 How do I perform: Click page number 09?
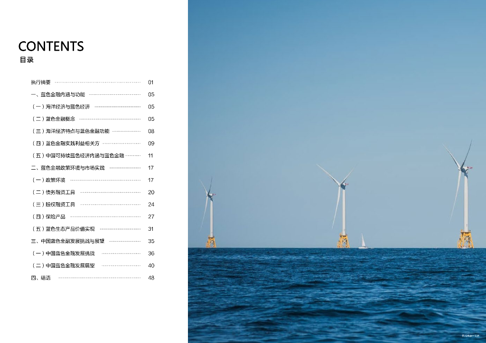(151, 143)
